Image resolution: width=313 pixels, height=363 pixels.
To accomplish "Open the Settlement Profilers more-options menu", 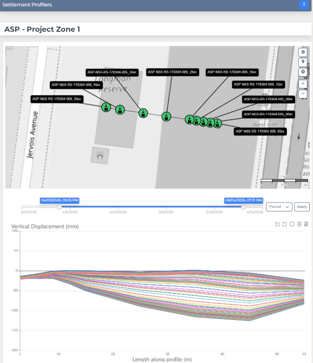I will pos(304,5).
